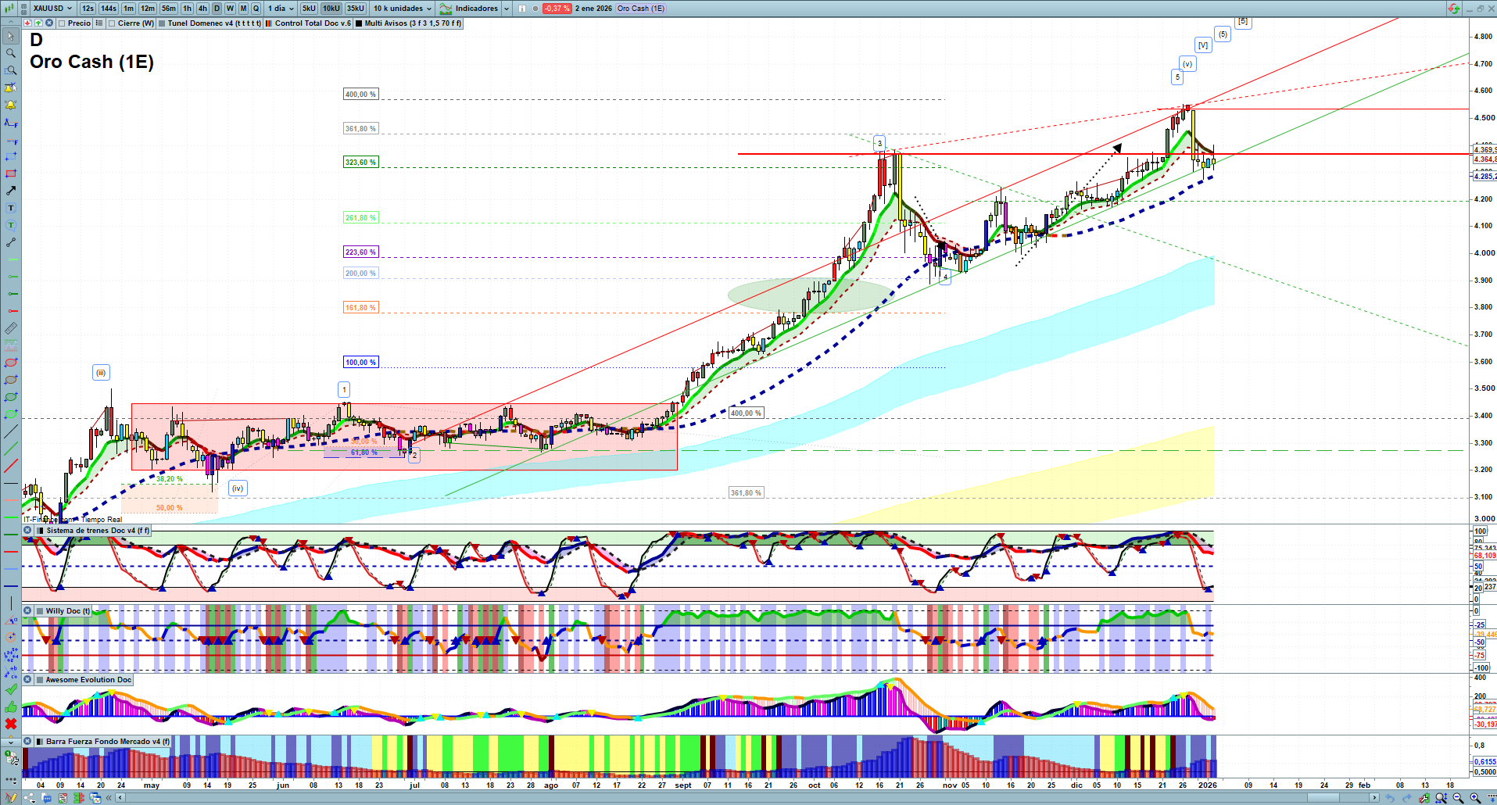The width and height of the screenshot is (1497, 805).
Task: Click the info icon in top toolbar
Action: coord(522,9)
